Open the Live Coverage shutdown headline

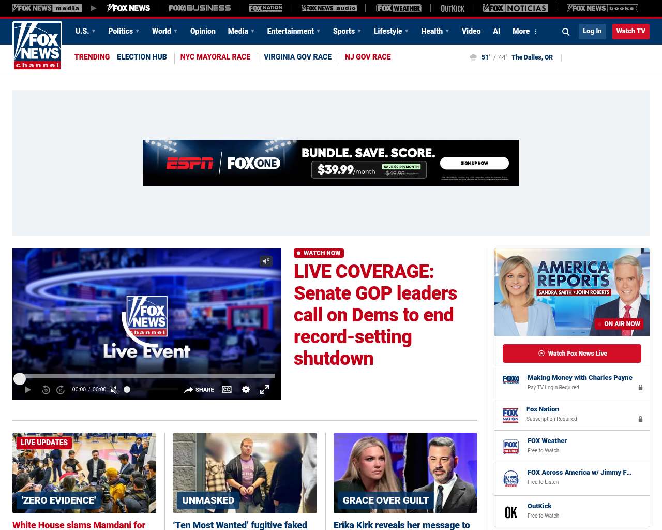(375, 315)
